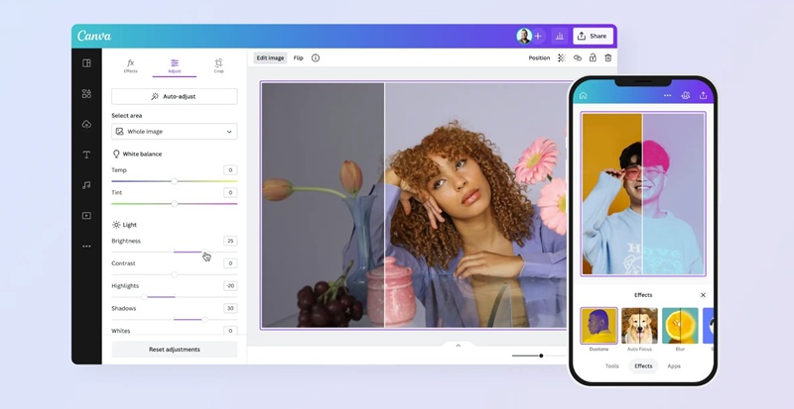794x409 pixels.
Task: Click the Temp slider handle
Action: coord(175,181)
